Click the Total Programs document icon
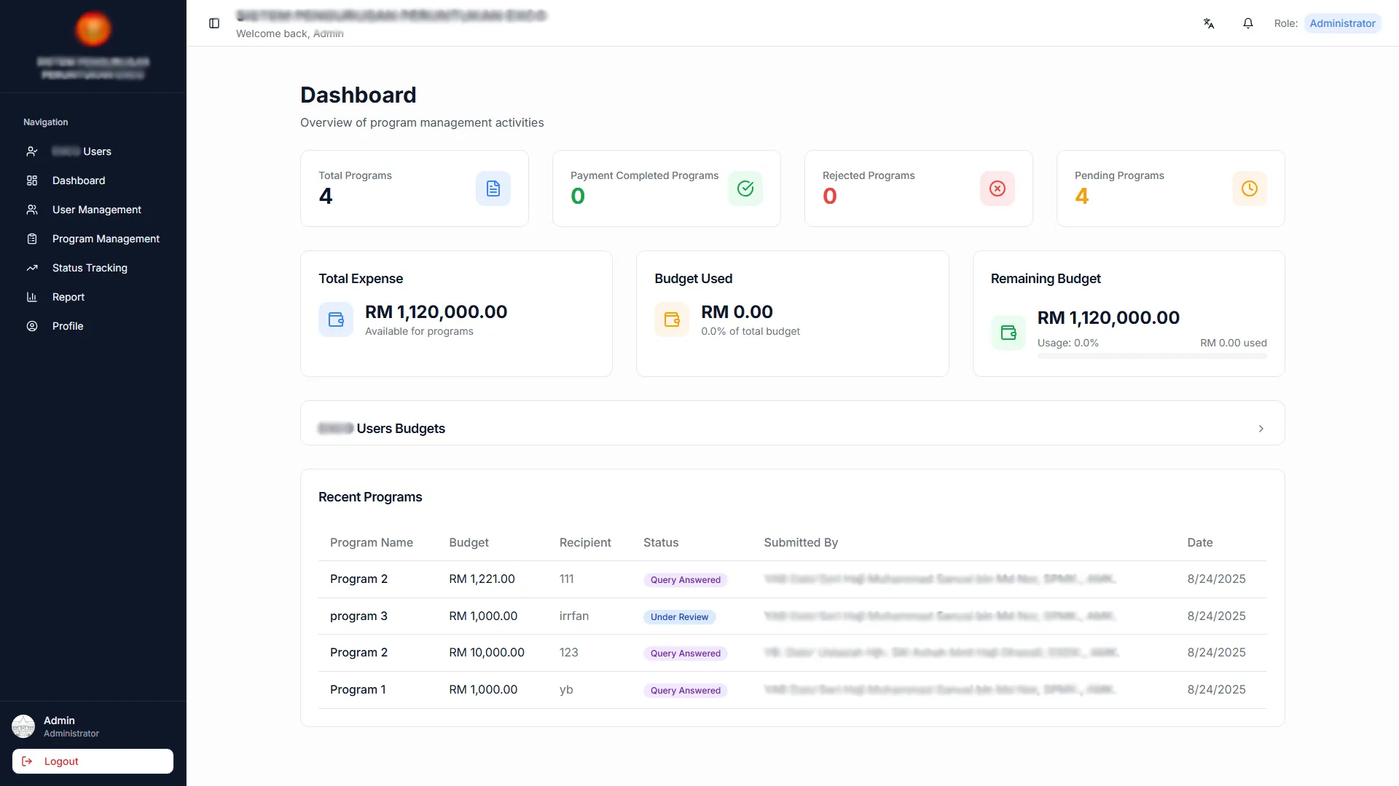This screenshot has height=786, width=1399. (493, 188)
